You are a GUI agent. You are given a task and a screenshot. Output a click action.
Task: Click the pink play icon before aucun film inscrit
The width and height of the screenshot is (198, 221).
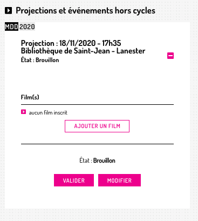coord(23,112)
